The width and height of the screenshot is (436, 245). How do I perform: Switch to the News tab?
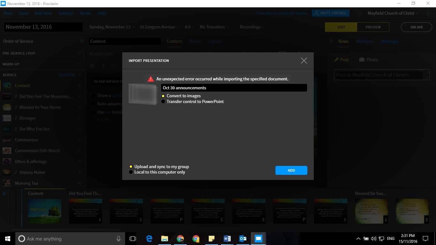point(343,41)
